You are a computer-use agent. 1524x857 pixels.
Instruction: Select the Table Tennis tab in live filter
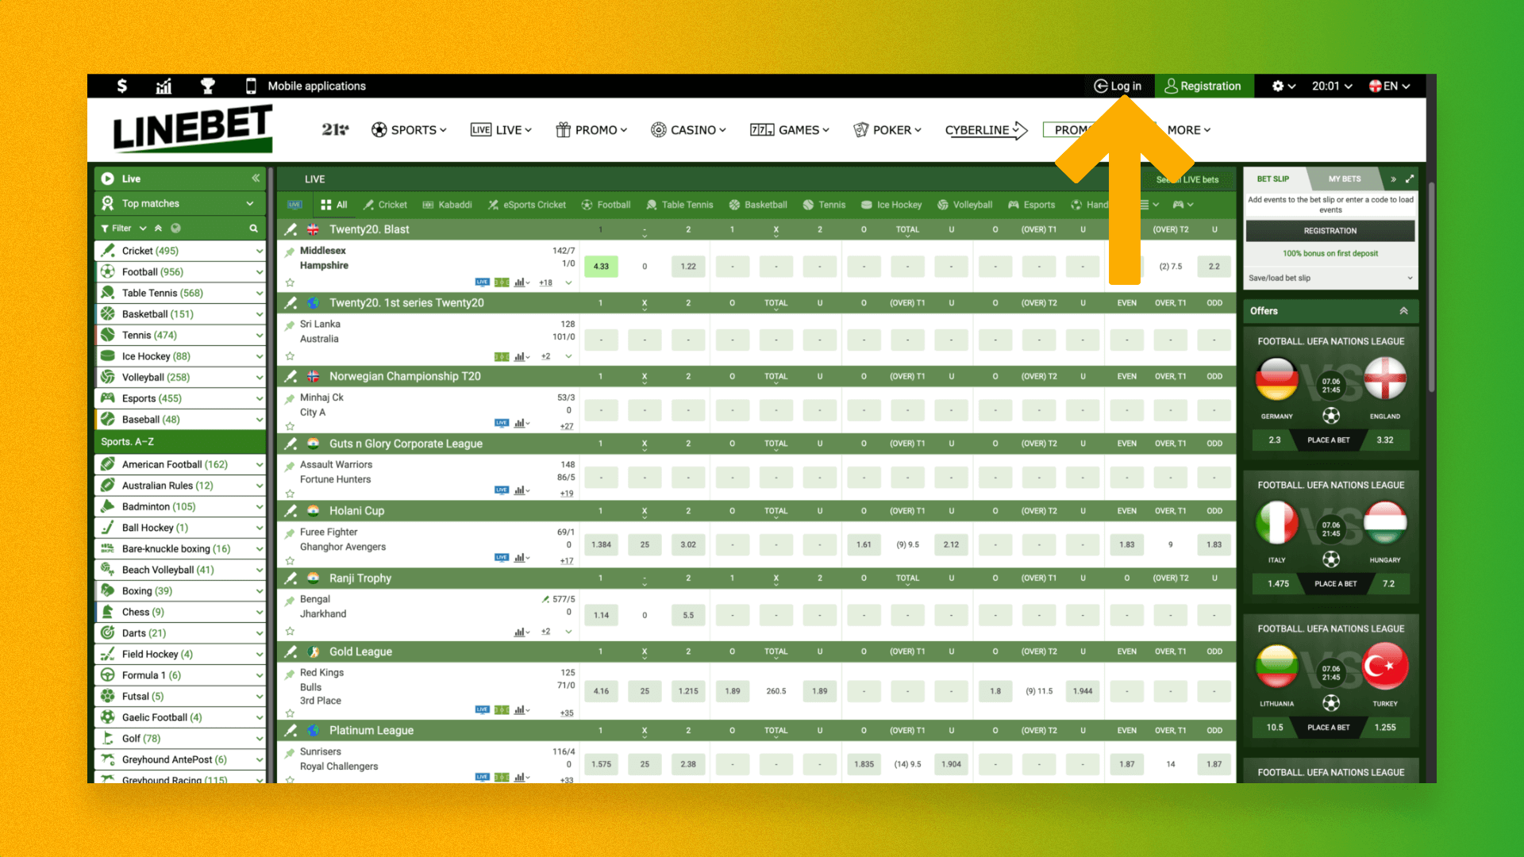pyautogui.click(x=679, y=204)
